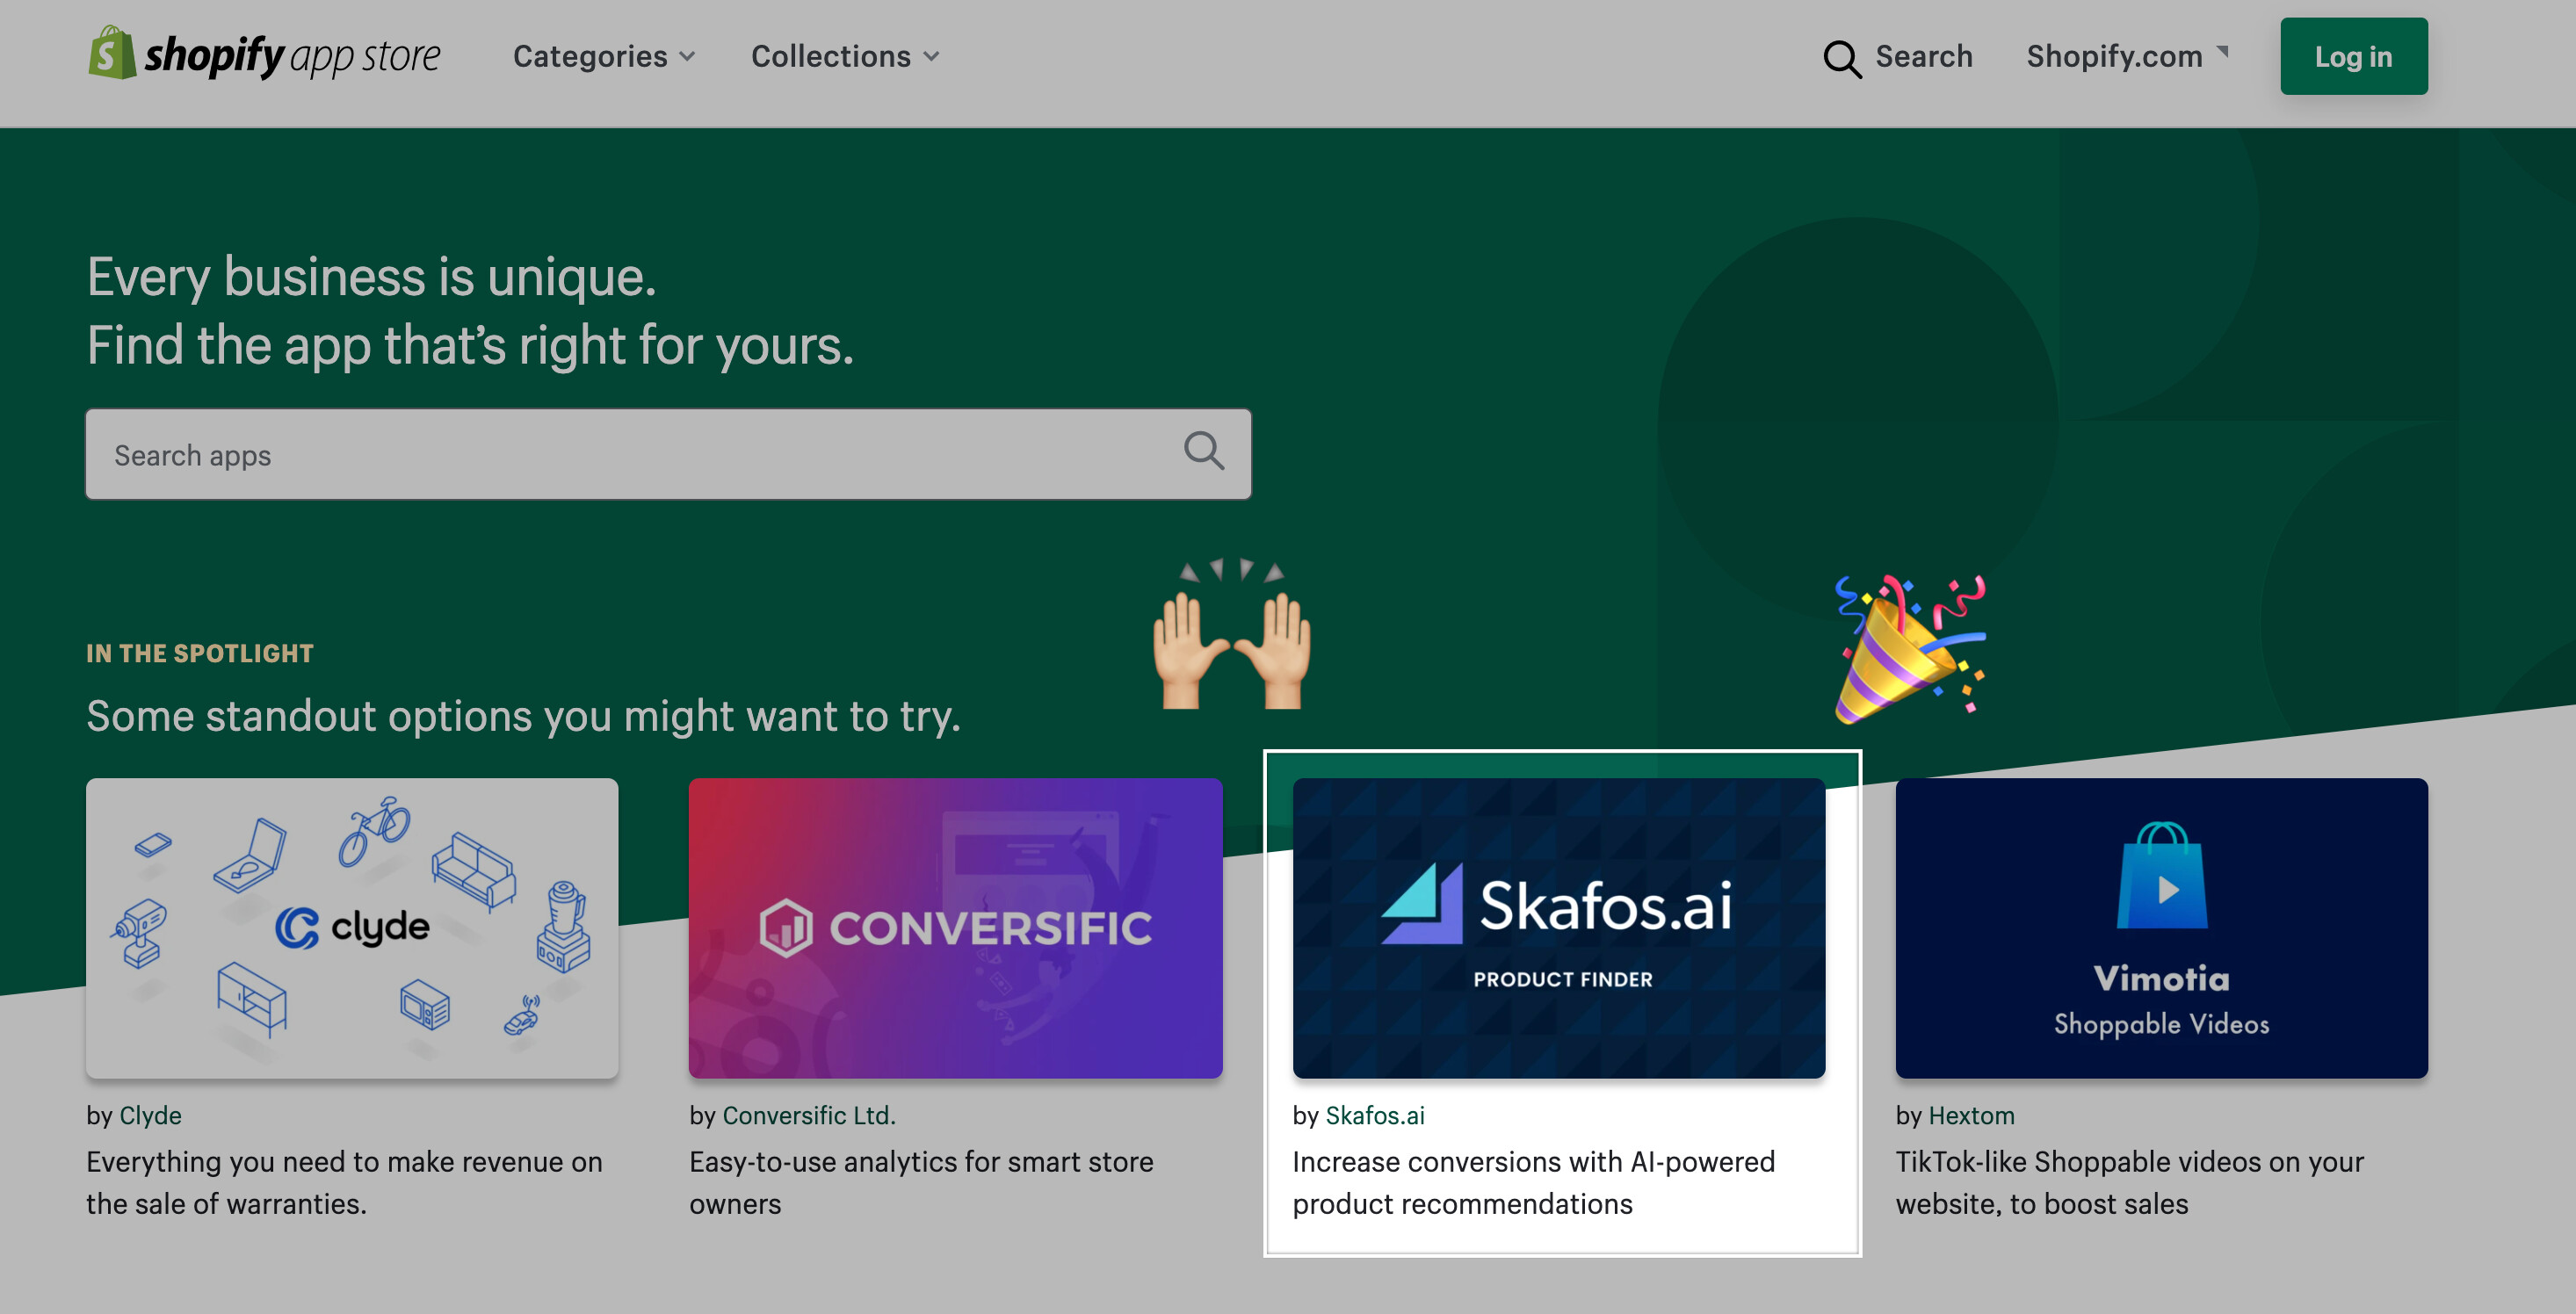Open the Conversific Ltd. developer link

tap(808, 1115)
